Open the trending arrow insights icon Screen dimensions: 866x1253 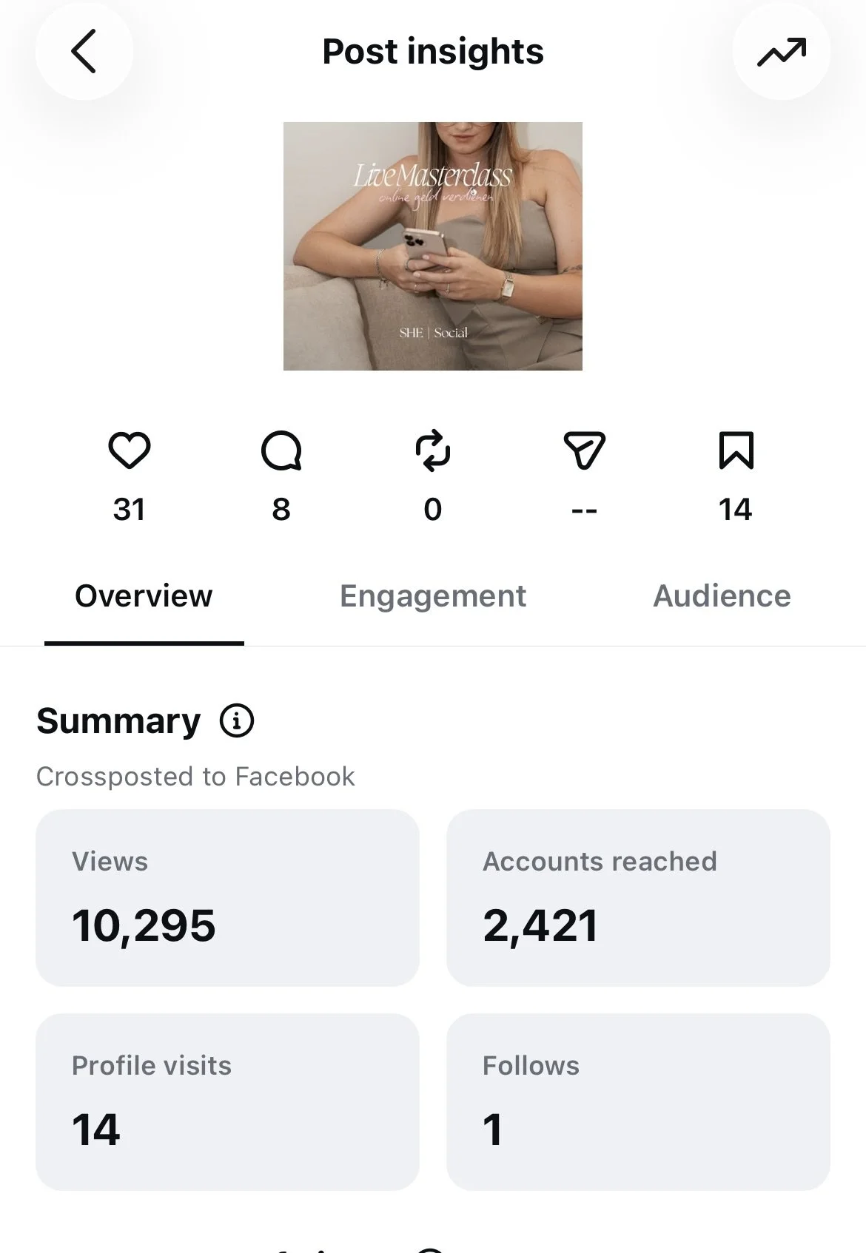(x=782, y=51)
